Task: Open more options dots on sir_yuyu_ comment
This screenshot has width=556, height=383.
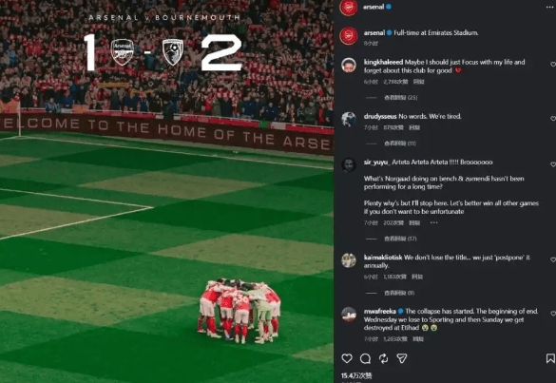Action: (434, 222)
